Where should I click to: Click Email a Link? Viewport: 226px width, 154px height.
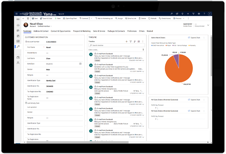pyautogui.click(x=131, y=19)
